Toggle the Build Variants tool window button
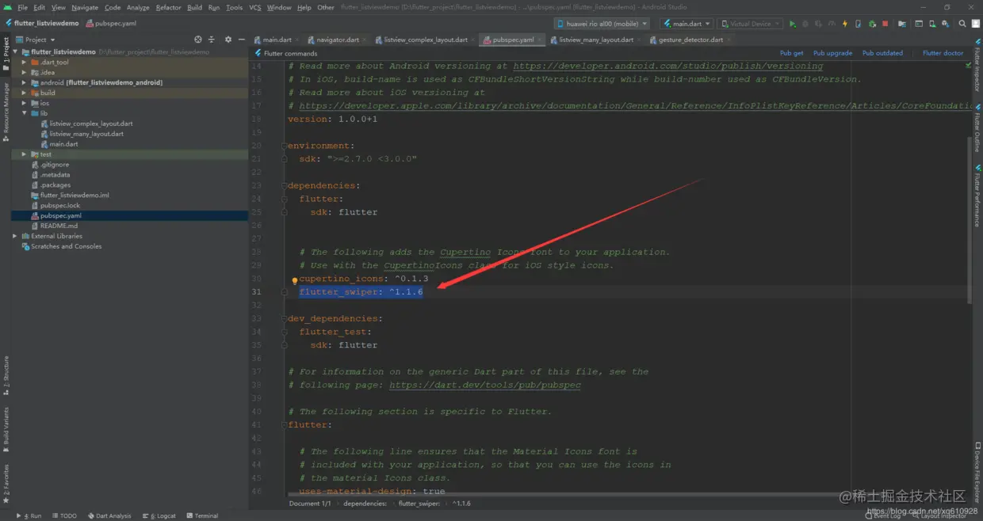983x521 pixels. [x=6, y=428]
